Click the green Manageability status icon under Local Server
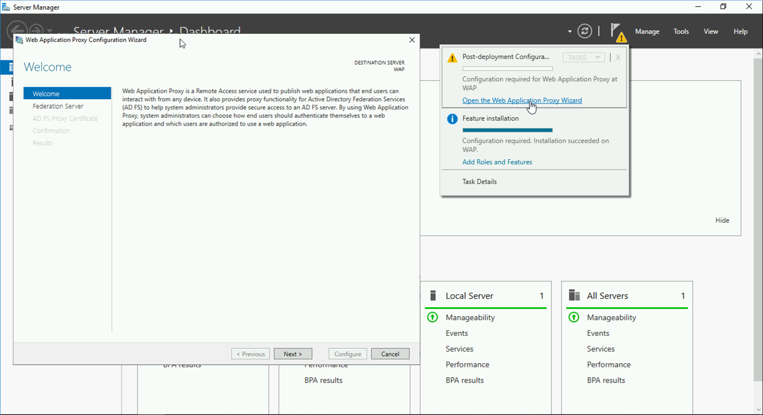This screenshot has height=415, width=763. (x=433, y=317)
